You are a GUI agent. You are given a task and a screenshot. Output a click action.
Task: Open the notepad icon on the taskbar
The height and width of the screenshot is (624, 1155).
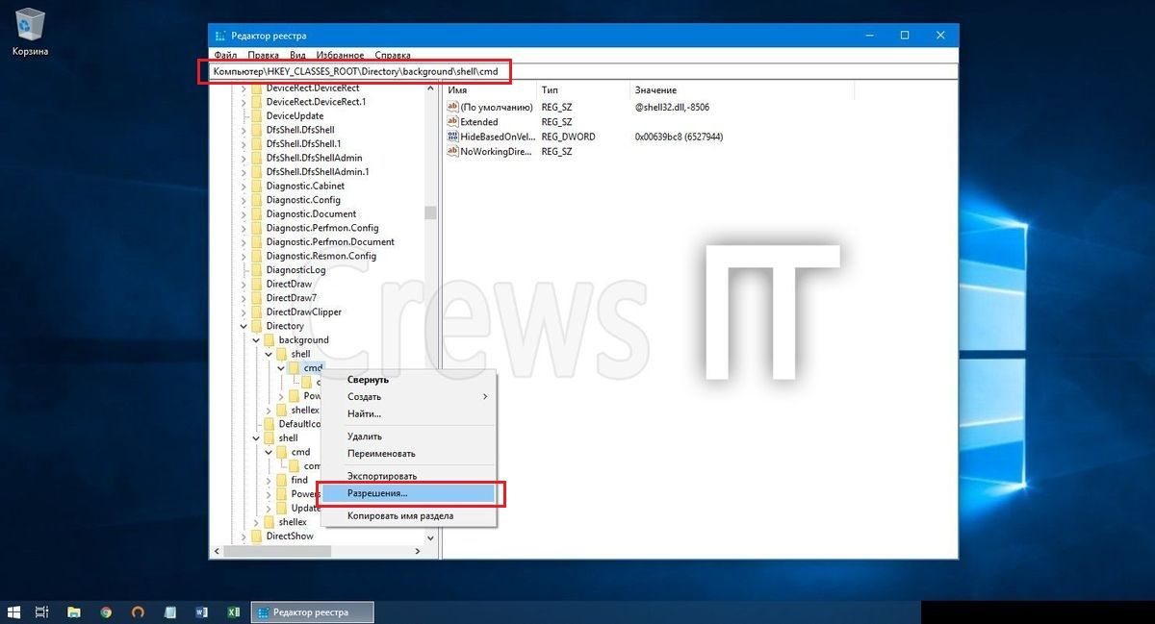169,612
